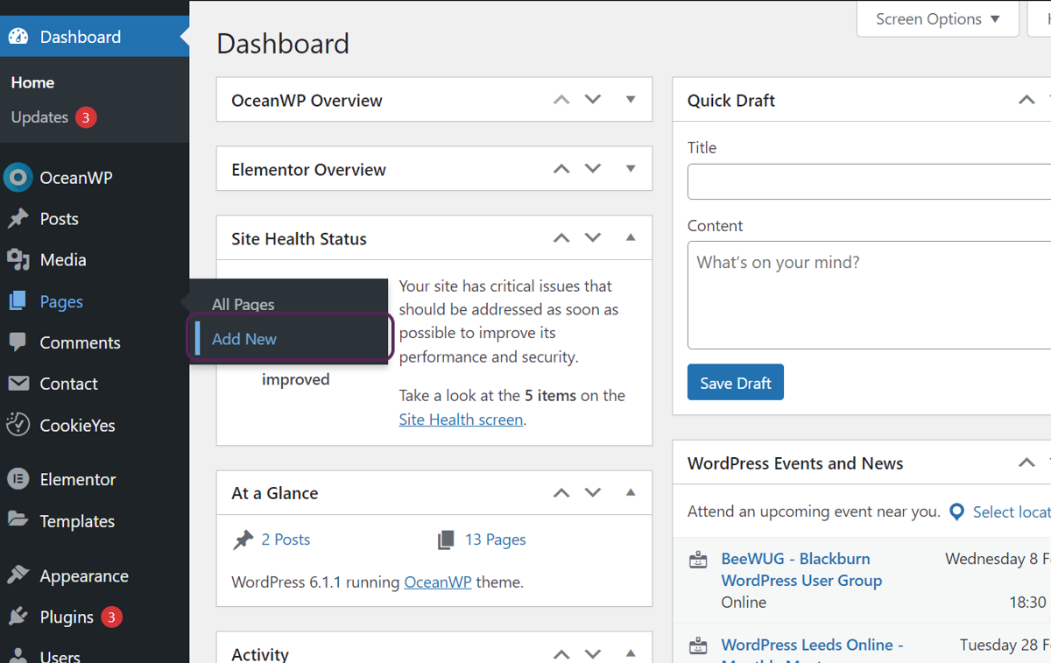Screen dimensions: 1051x663
Task: Move WordPress Events and News panel up
Action: click(x=1026, y=463)
